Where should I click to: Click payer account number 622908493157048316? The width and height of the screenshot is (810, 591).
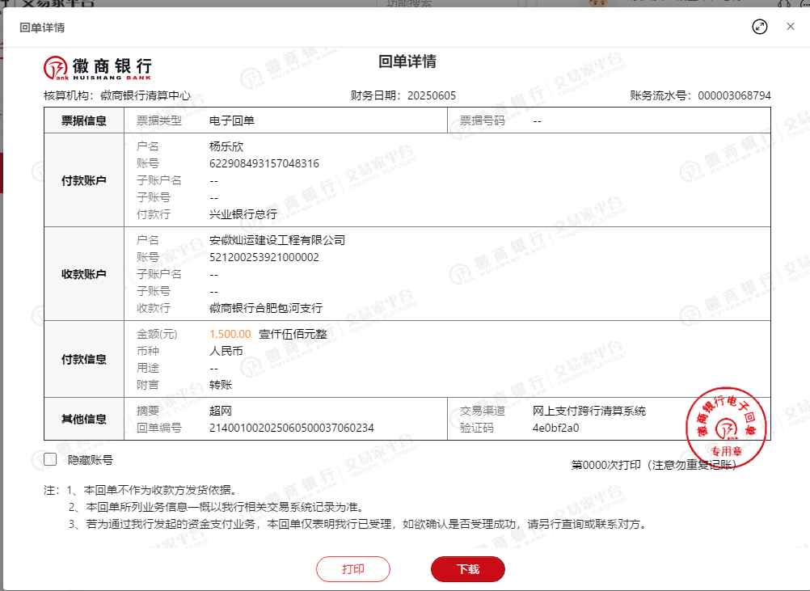(264, 163)
